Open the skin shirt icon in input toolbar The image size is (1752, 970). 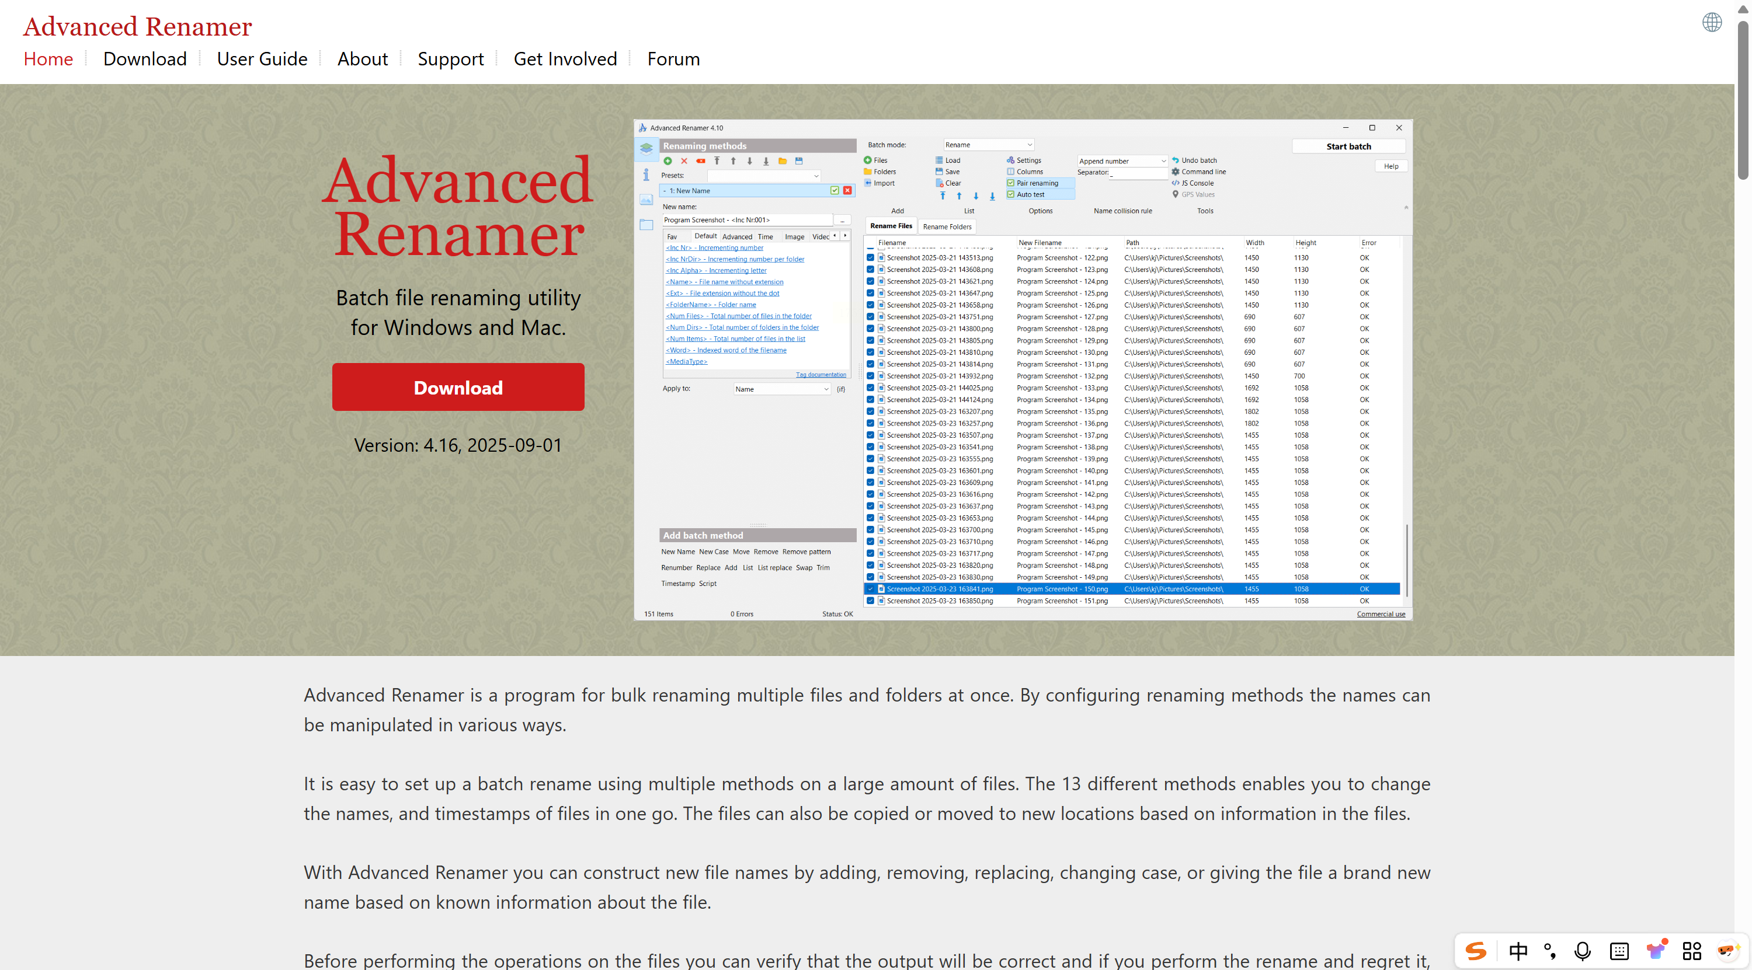click(1656, 950)
